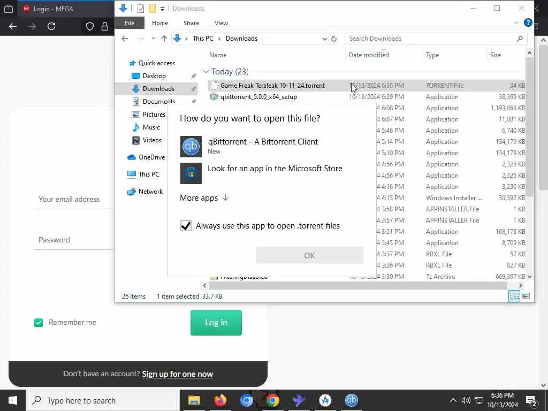Screen dimensions: 548x411
Task: Select Desktop in Quick access
Action: [x=154, y=76]
